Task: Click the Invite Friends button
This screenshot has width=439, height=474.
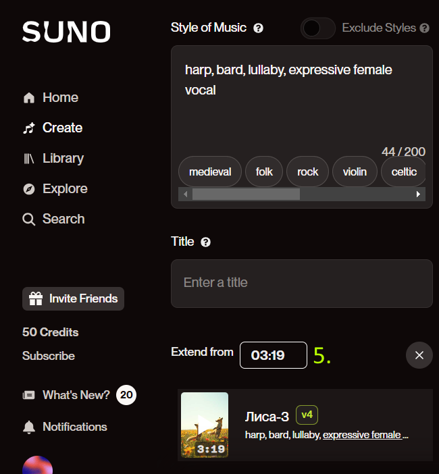Action: pyautogui.click(x=73, y=298)
